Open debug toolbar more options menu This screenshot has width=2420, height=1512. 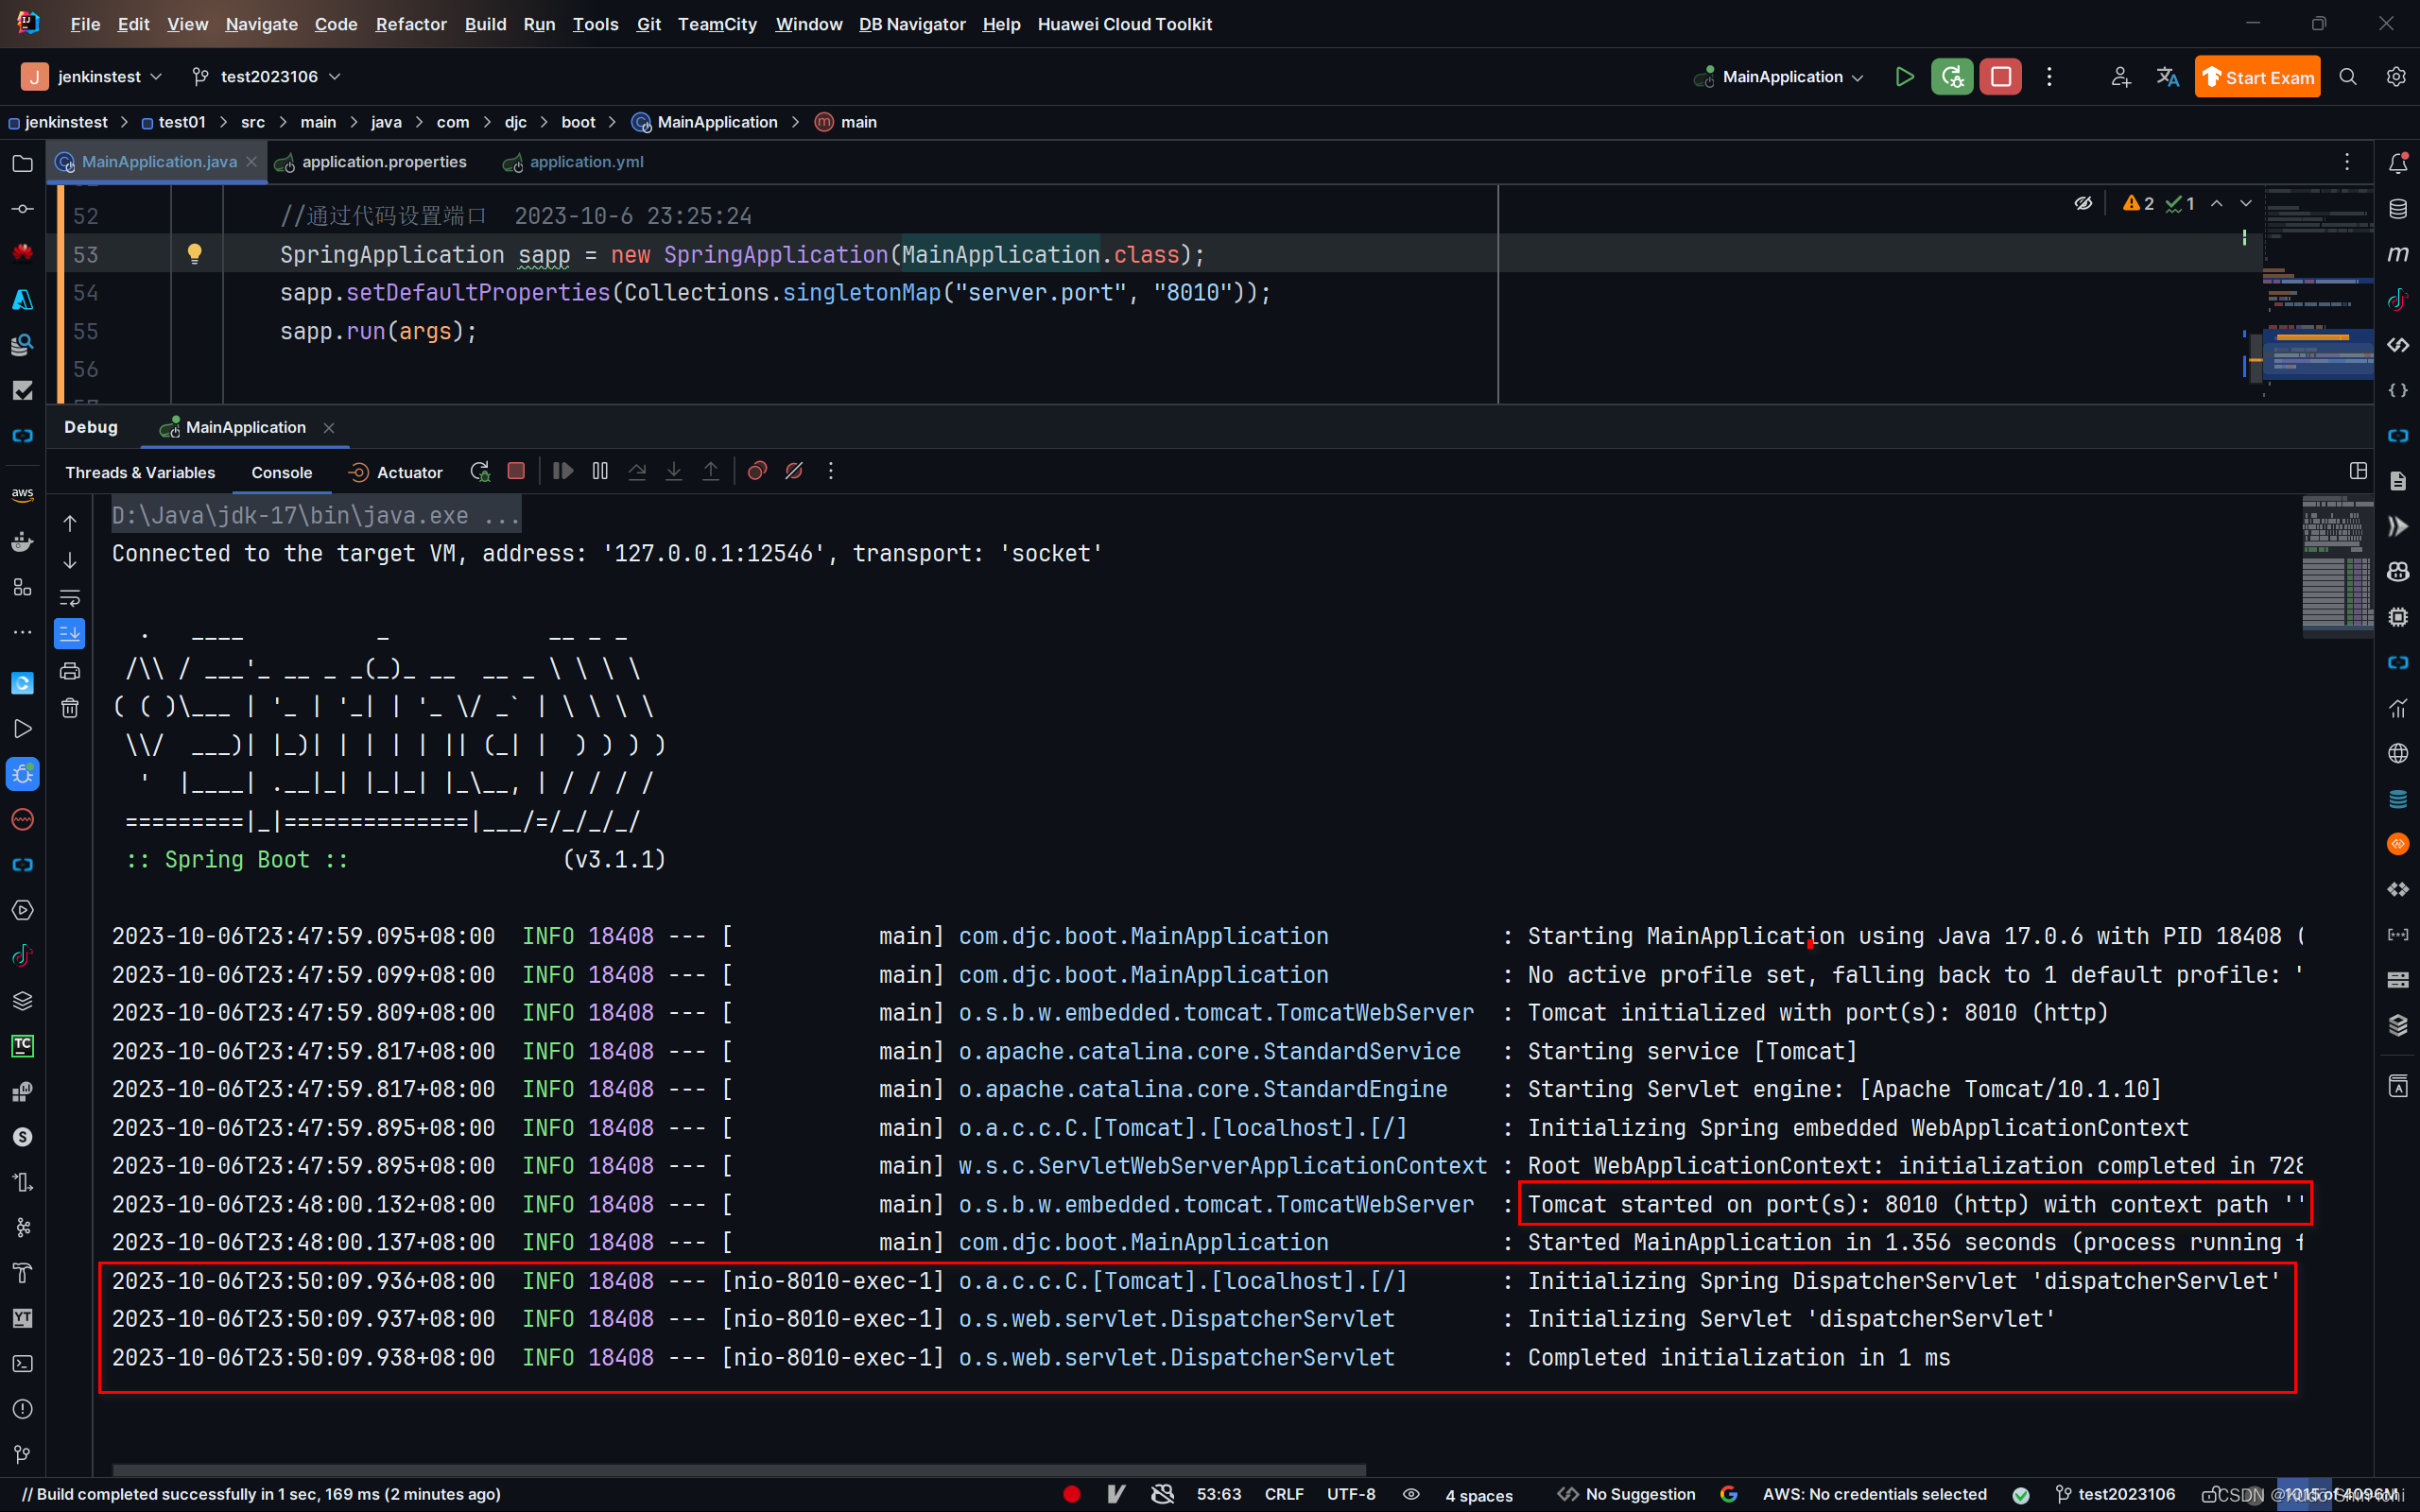(831, 471)
